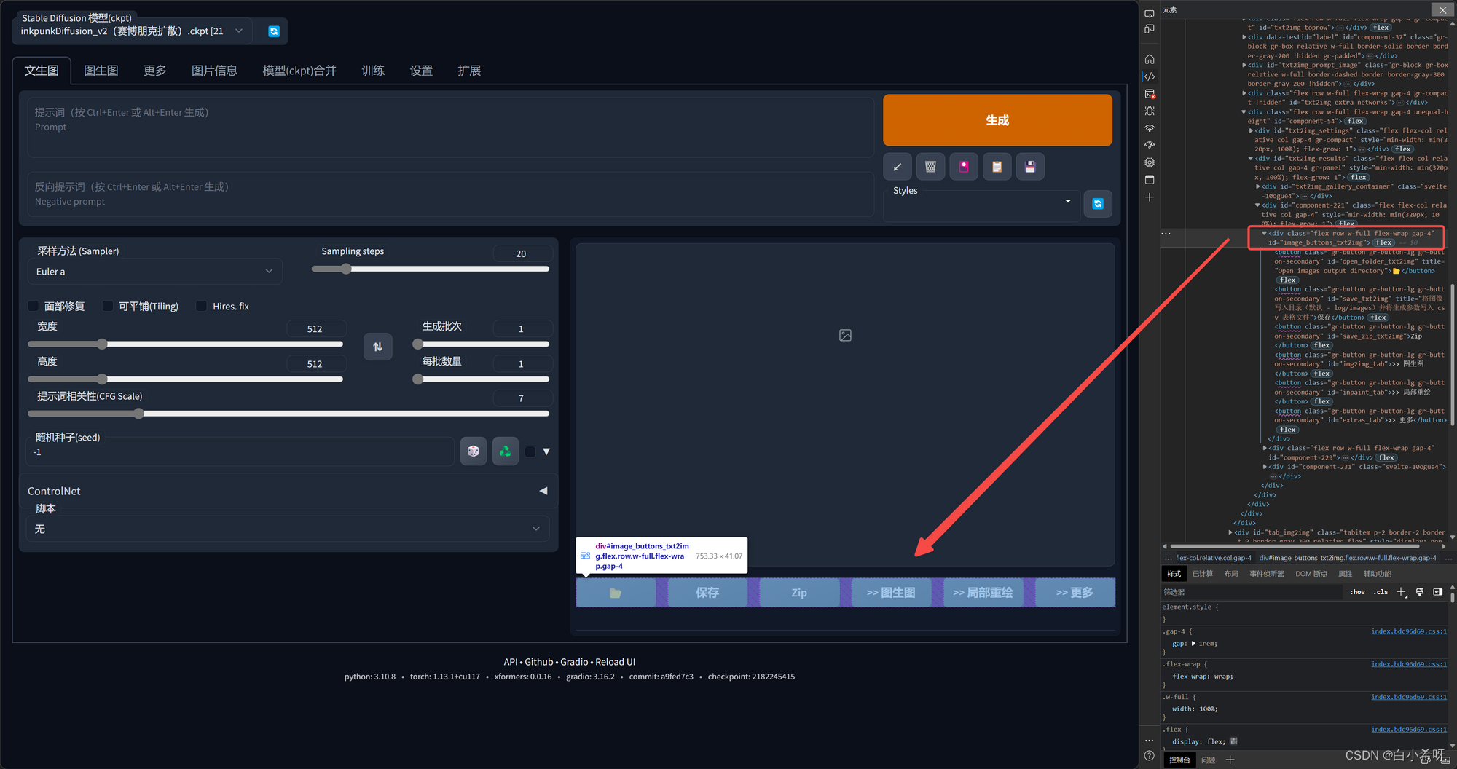Click the Prompt text area
This screenshot has width=1457, height=769.
tap(450, 127)
